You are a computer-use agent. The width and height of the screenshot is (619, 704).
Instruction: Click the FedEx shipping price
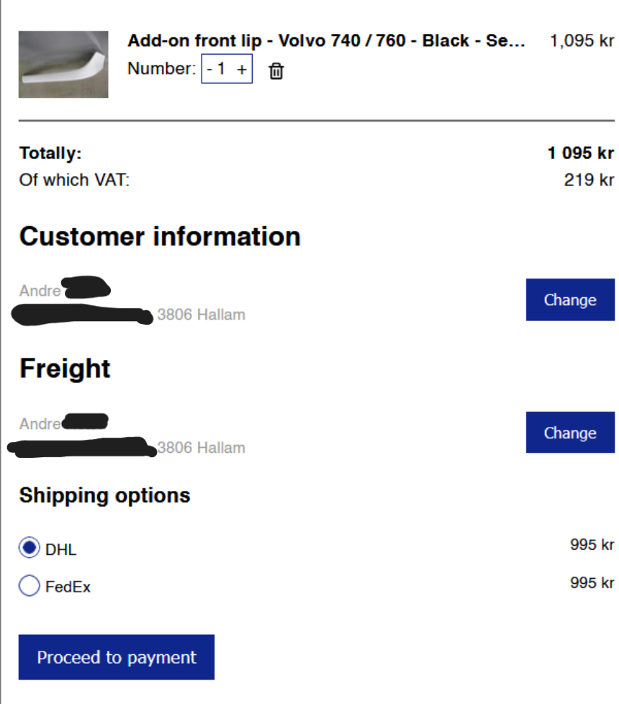592,582
